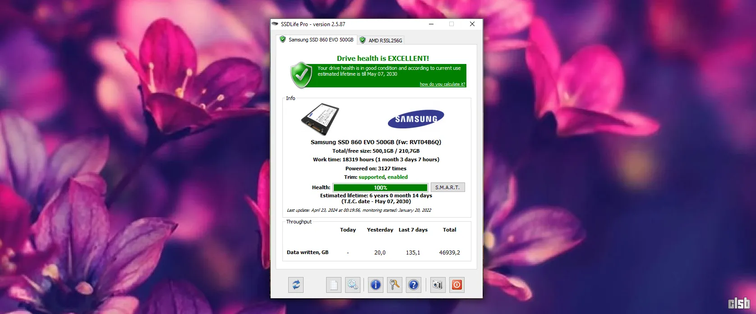Open the blue information icon
The width and height of the screenshot is (756, 314).
pos(376,285)
